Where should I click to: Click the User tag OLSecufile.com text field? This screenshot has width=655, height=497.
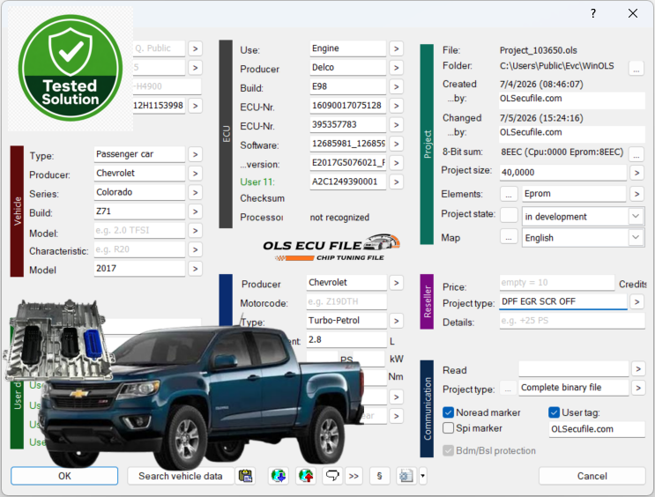pos(597,429)
